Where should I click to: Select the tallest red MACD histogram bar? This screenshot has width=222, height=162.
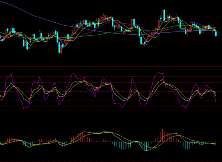[x=162, y=135]
